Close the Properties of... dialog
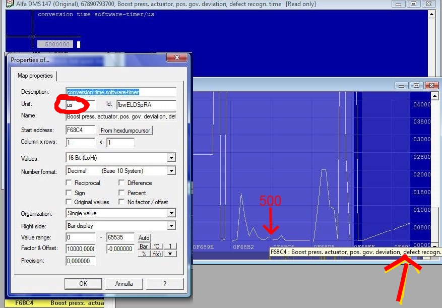 177,57
